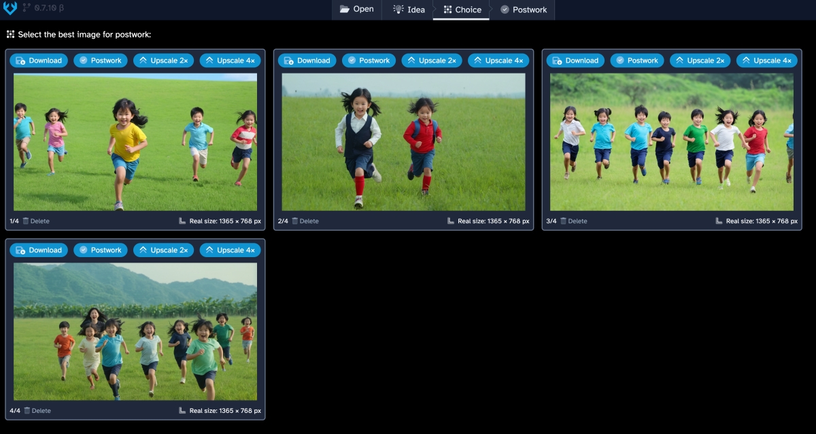Image resolution: width=816 pixels, height=434 pixels.
Task: Download image 4/4
Action: pos(39,250)
